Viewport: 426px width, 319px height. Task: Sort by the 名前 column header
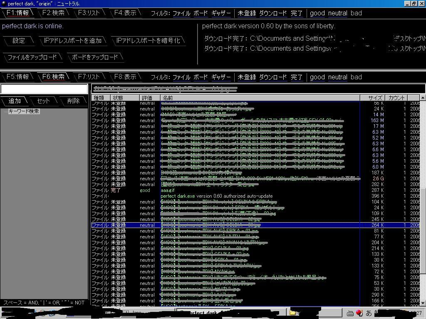260,98
